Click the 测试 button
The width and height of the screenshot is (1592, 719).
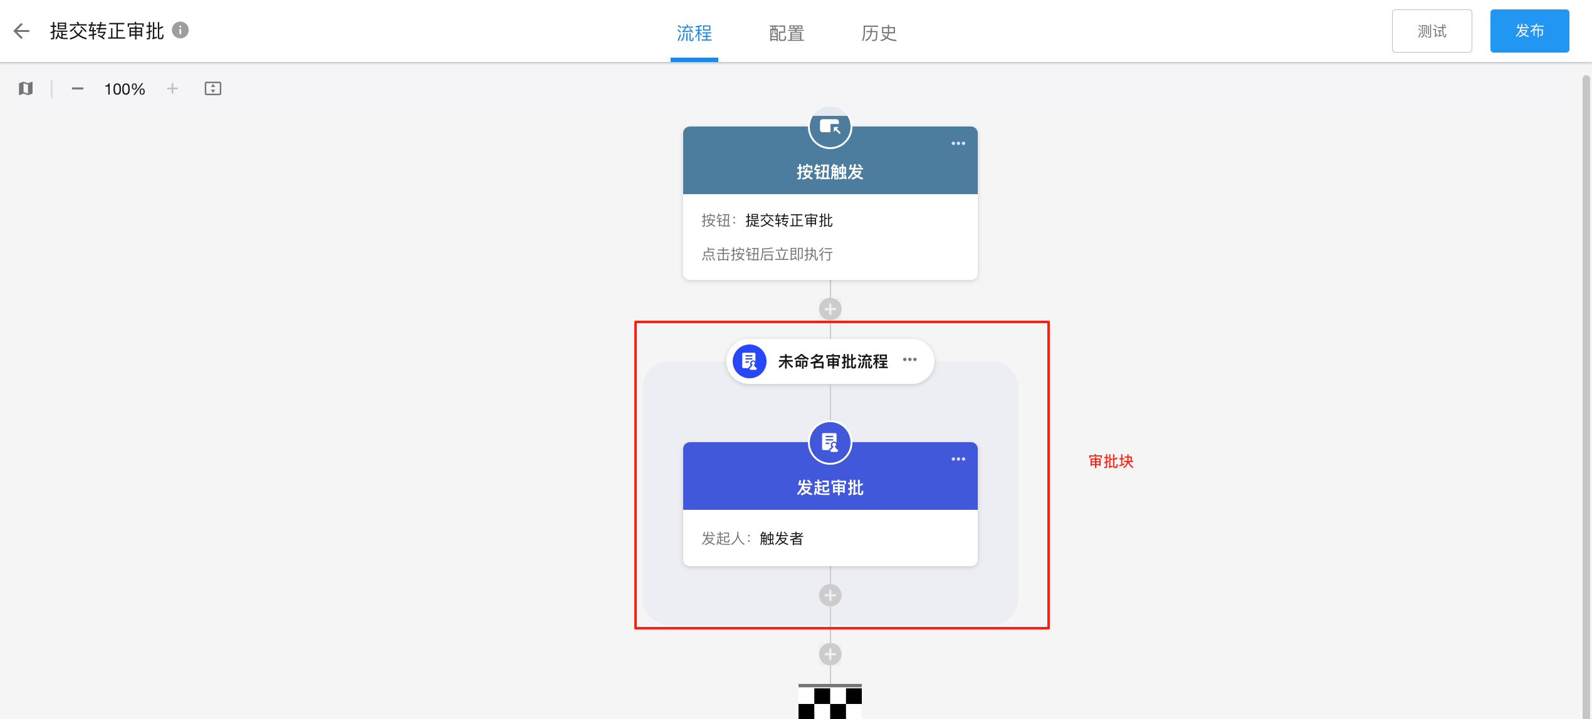(x=1432, y=31)
